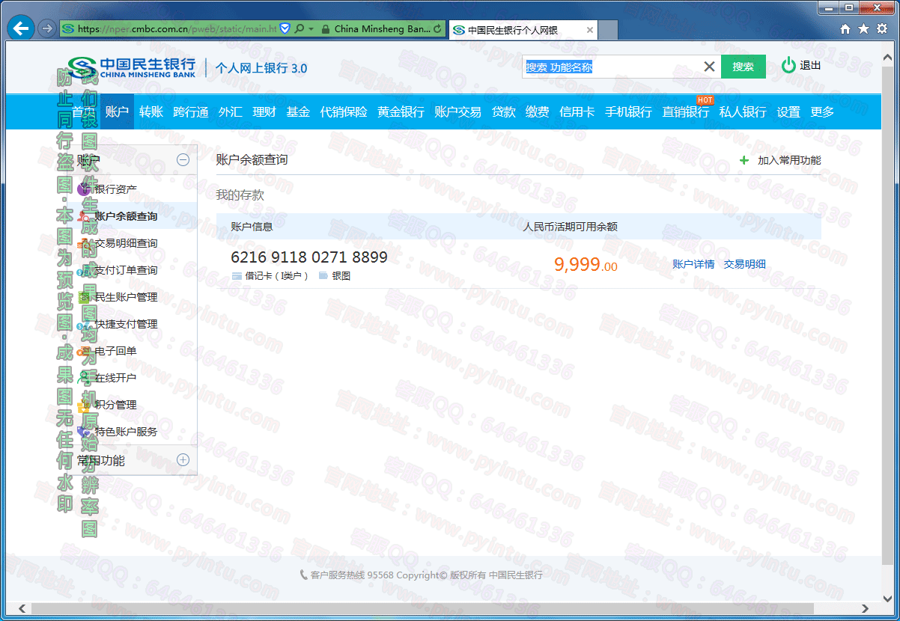The image size is (900, 621).
Task: Click the security shield icon in address bar
Action: [x=285, y=29]
